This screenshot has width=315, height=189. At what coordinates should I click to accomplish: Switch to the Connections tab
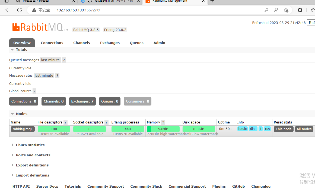click(52, 43)
